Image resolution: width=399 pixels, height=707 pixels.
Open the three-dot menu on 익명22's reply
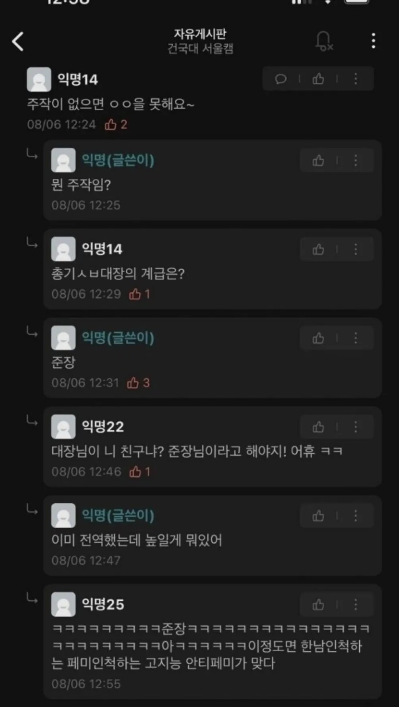click(356, 427)
